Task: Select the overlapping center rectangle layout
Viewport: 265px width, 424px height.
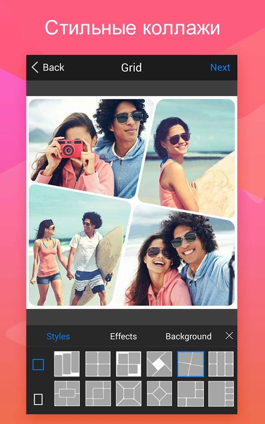Action: click(x=67, y=393)
